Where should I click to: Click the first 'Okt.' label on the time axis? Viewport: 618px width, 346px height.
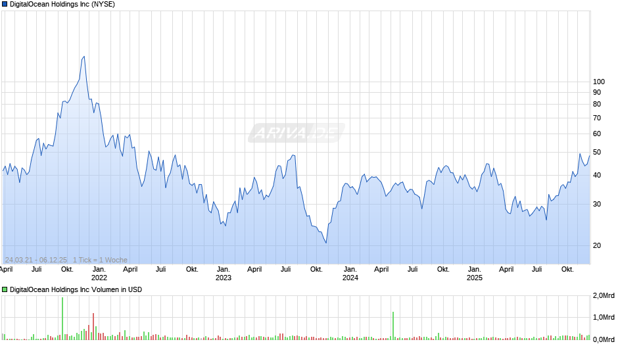pyautogui.click(x=68, y=270)
